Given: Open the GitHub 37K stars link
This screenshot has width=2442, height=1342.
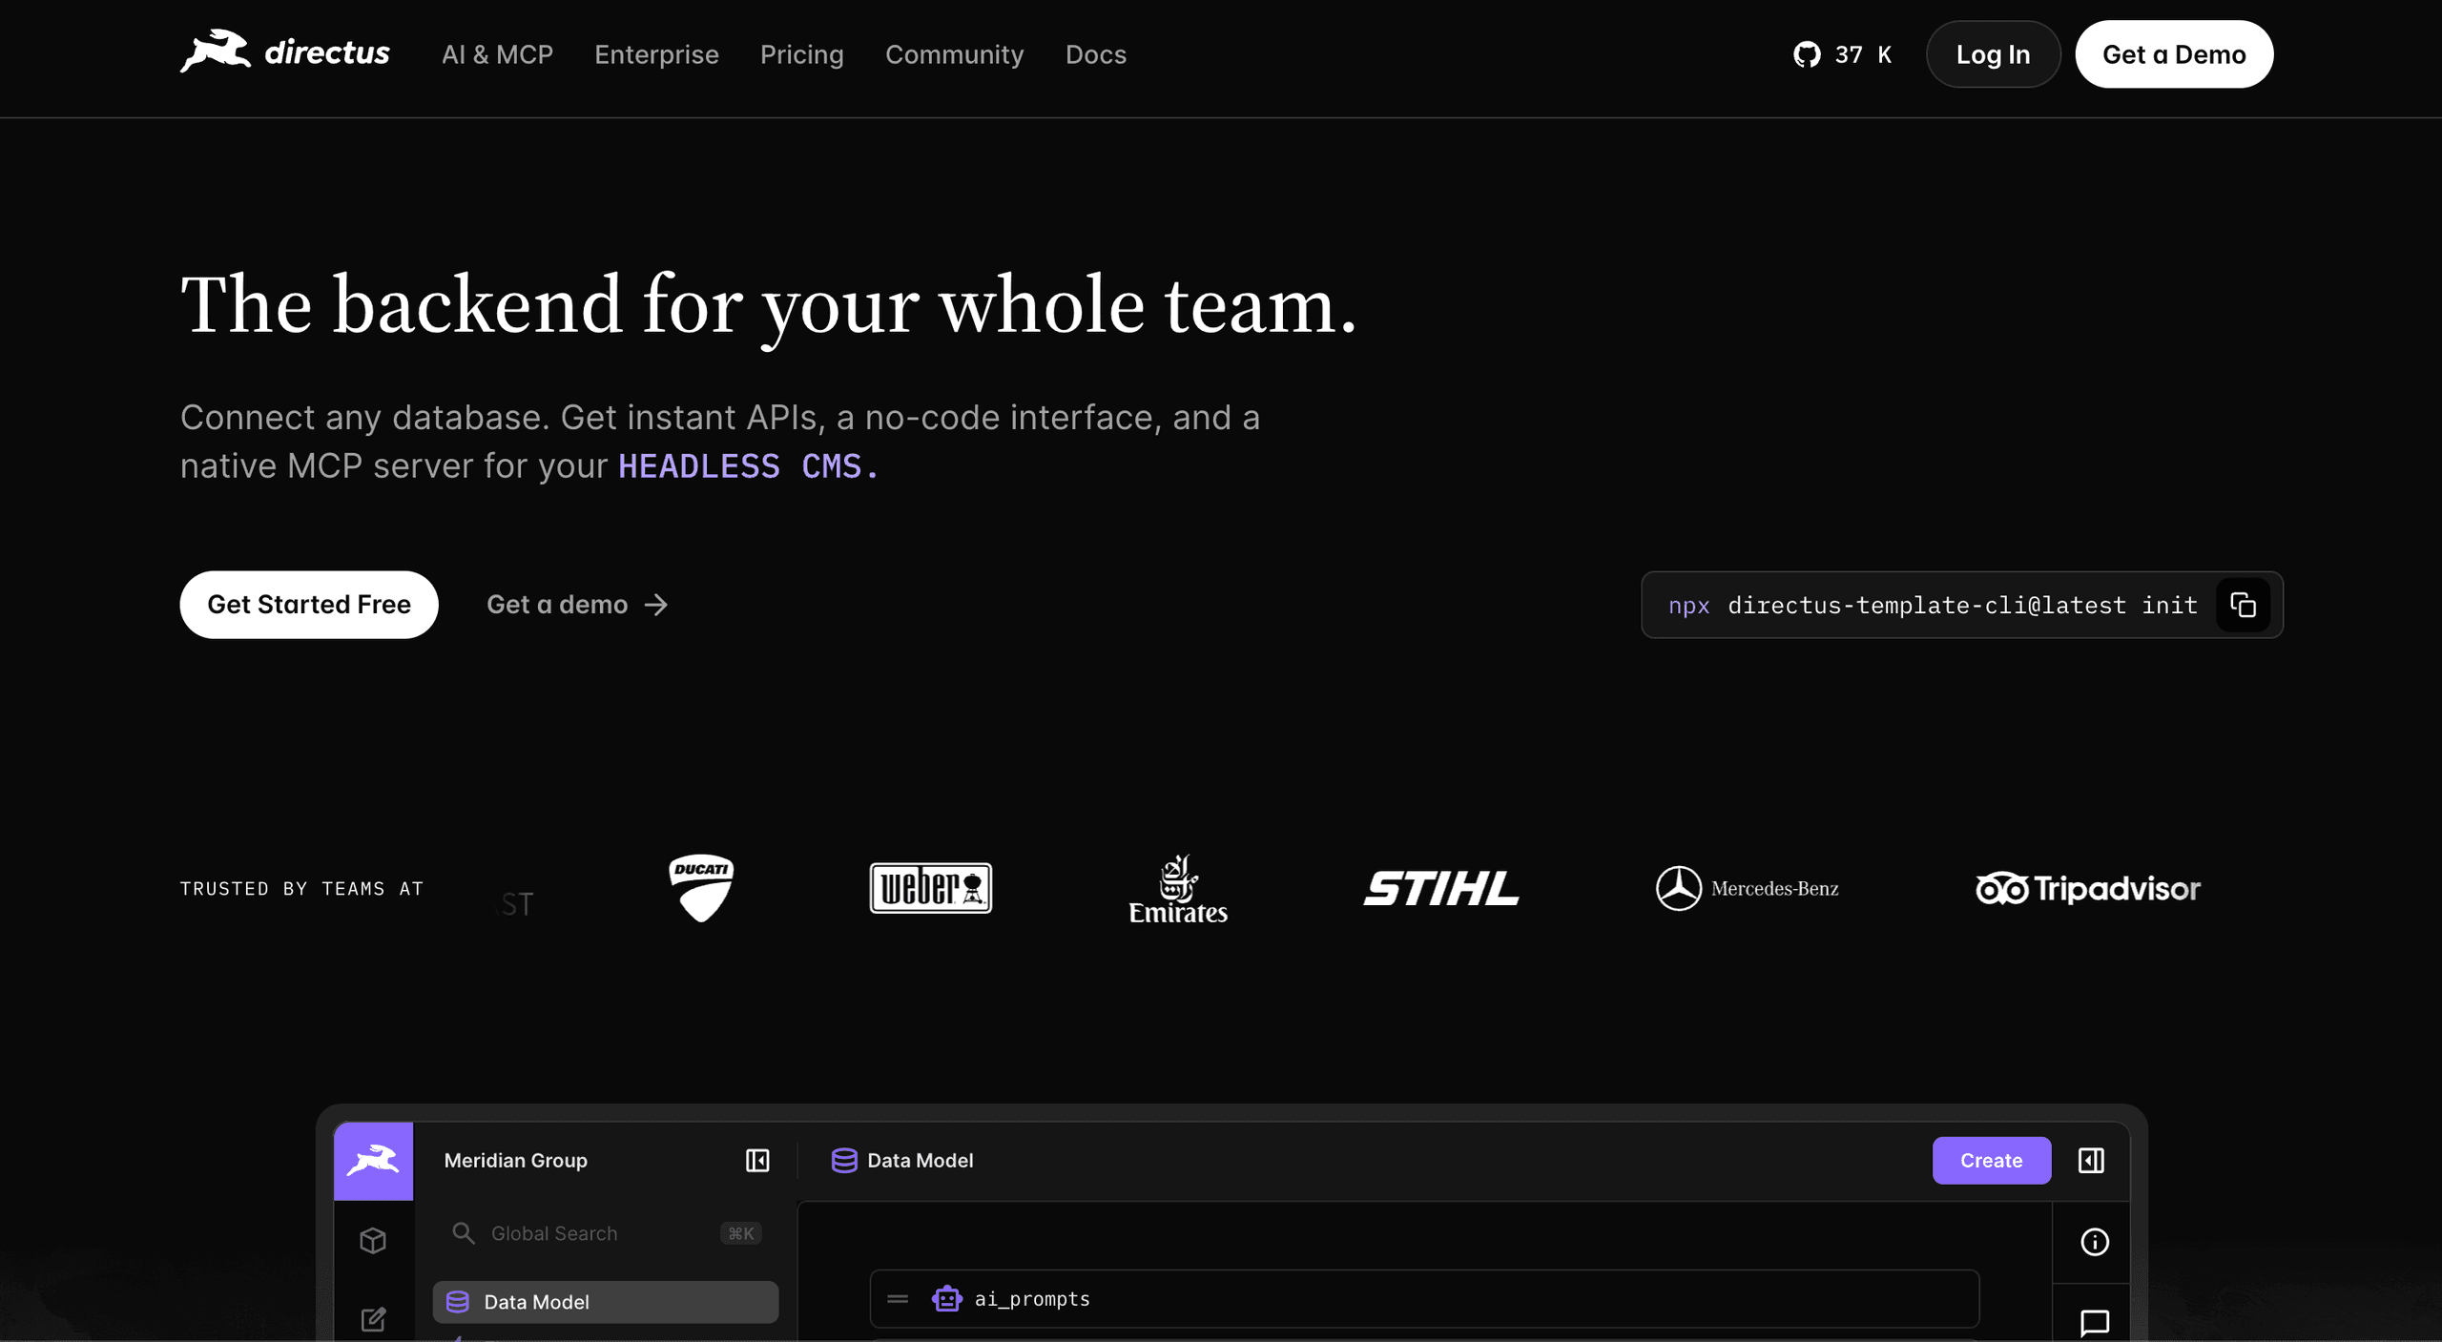Looking at the screenshot, I should click(x=1842, y=54).
